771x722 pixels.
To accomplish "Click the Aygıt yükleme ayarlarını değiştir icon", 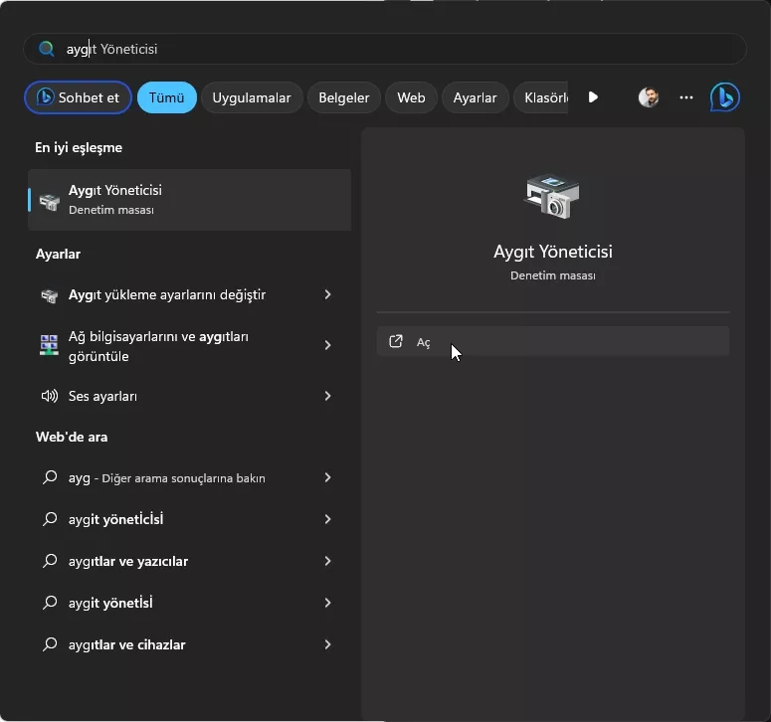I will point(49,295).
